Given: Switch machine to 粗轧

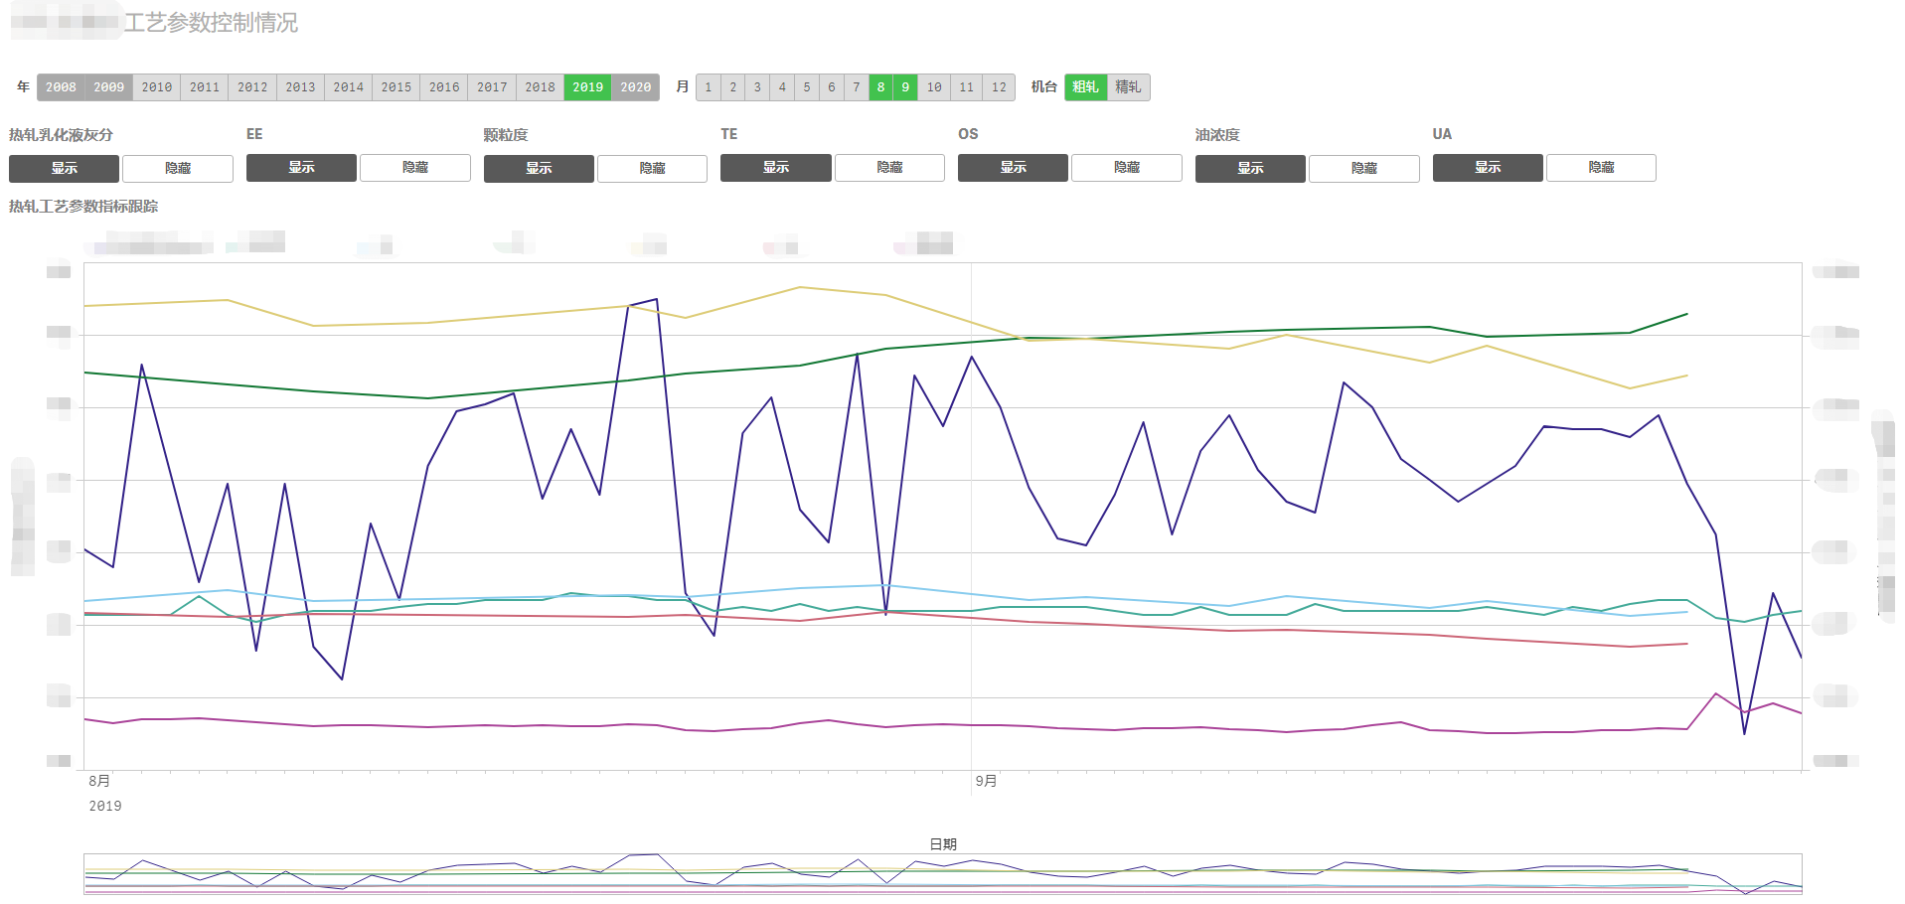Looking at the screenshot, I should pyautogui.click(x=1085, y=87).
